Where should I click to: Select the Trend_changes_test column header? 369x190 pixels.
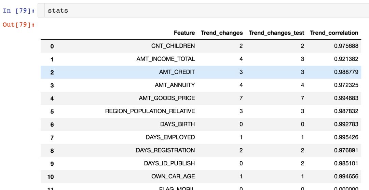[276, 33]
